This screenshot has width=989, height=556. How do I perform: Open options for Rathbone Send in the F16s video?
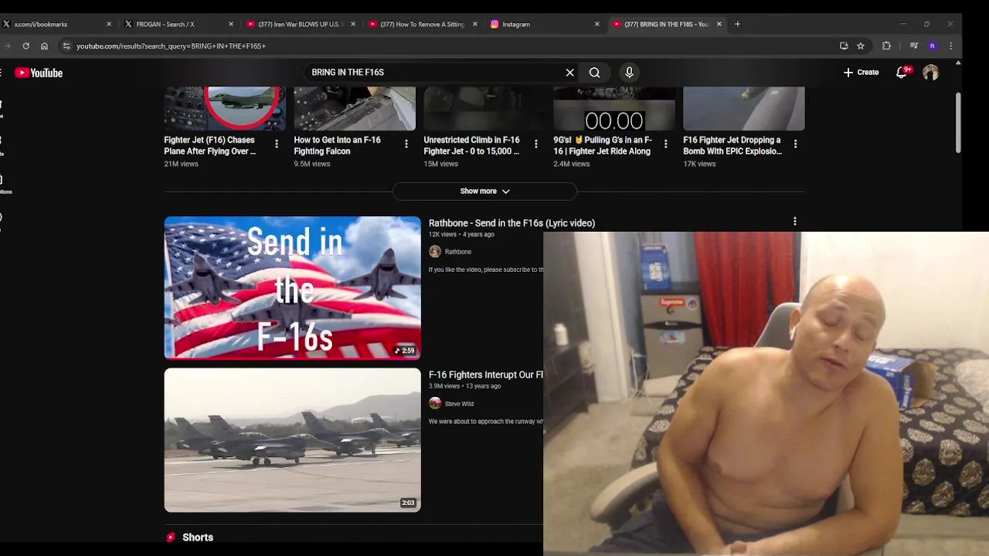click(x=794, y=222)
